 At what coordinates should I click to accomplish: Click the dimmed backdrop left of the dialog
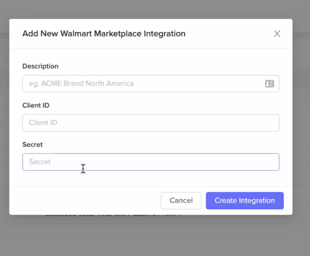[5, 137]
